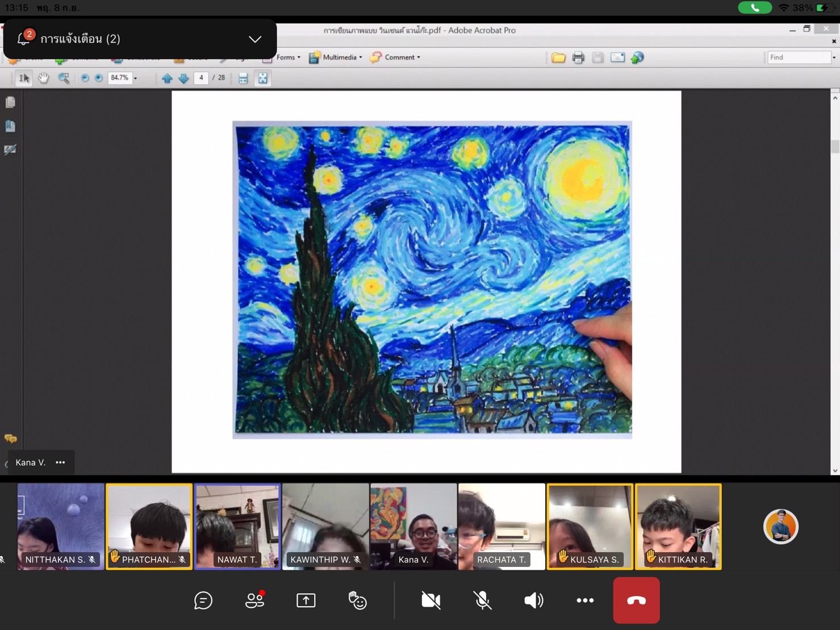The height and width of the screenshot is (630, 840).
Task: Open the Find options dropdown arrow
Action: (834, 57)
